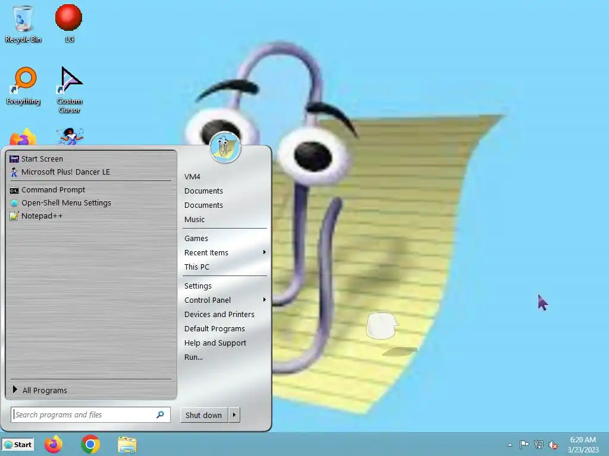Image resolution: width=609 pixels, height=456 pixels.
Task: Open File Explorer from the taskbar
Action: pyautogui.click(x=127, y=445)
